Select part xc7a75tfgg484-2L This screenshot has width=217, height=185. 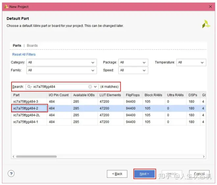point(27,115)
